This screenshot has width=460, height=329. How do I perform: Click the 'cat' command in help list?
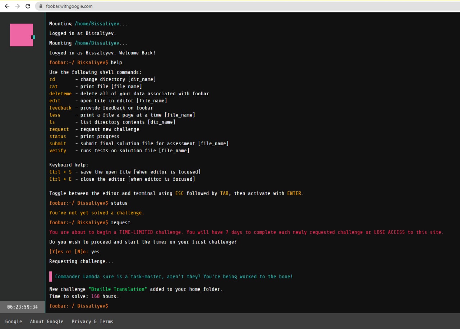[x=54, y=87]
